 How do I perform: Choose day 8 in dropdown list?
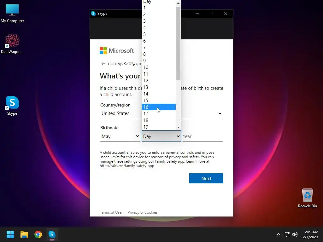click(159, 54)
